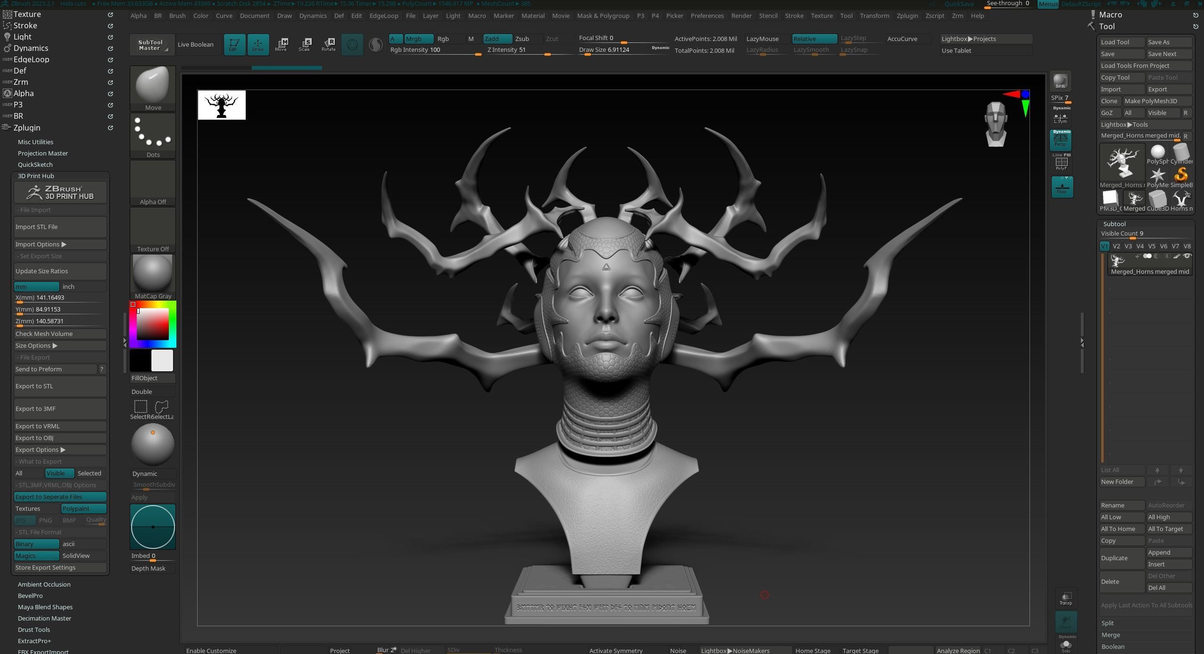Screen dimensions: 1204x654
Task: Click the PolyF polyframe icon
Action: [x=1061, y=163]
